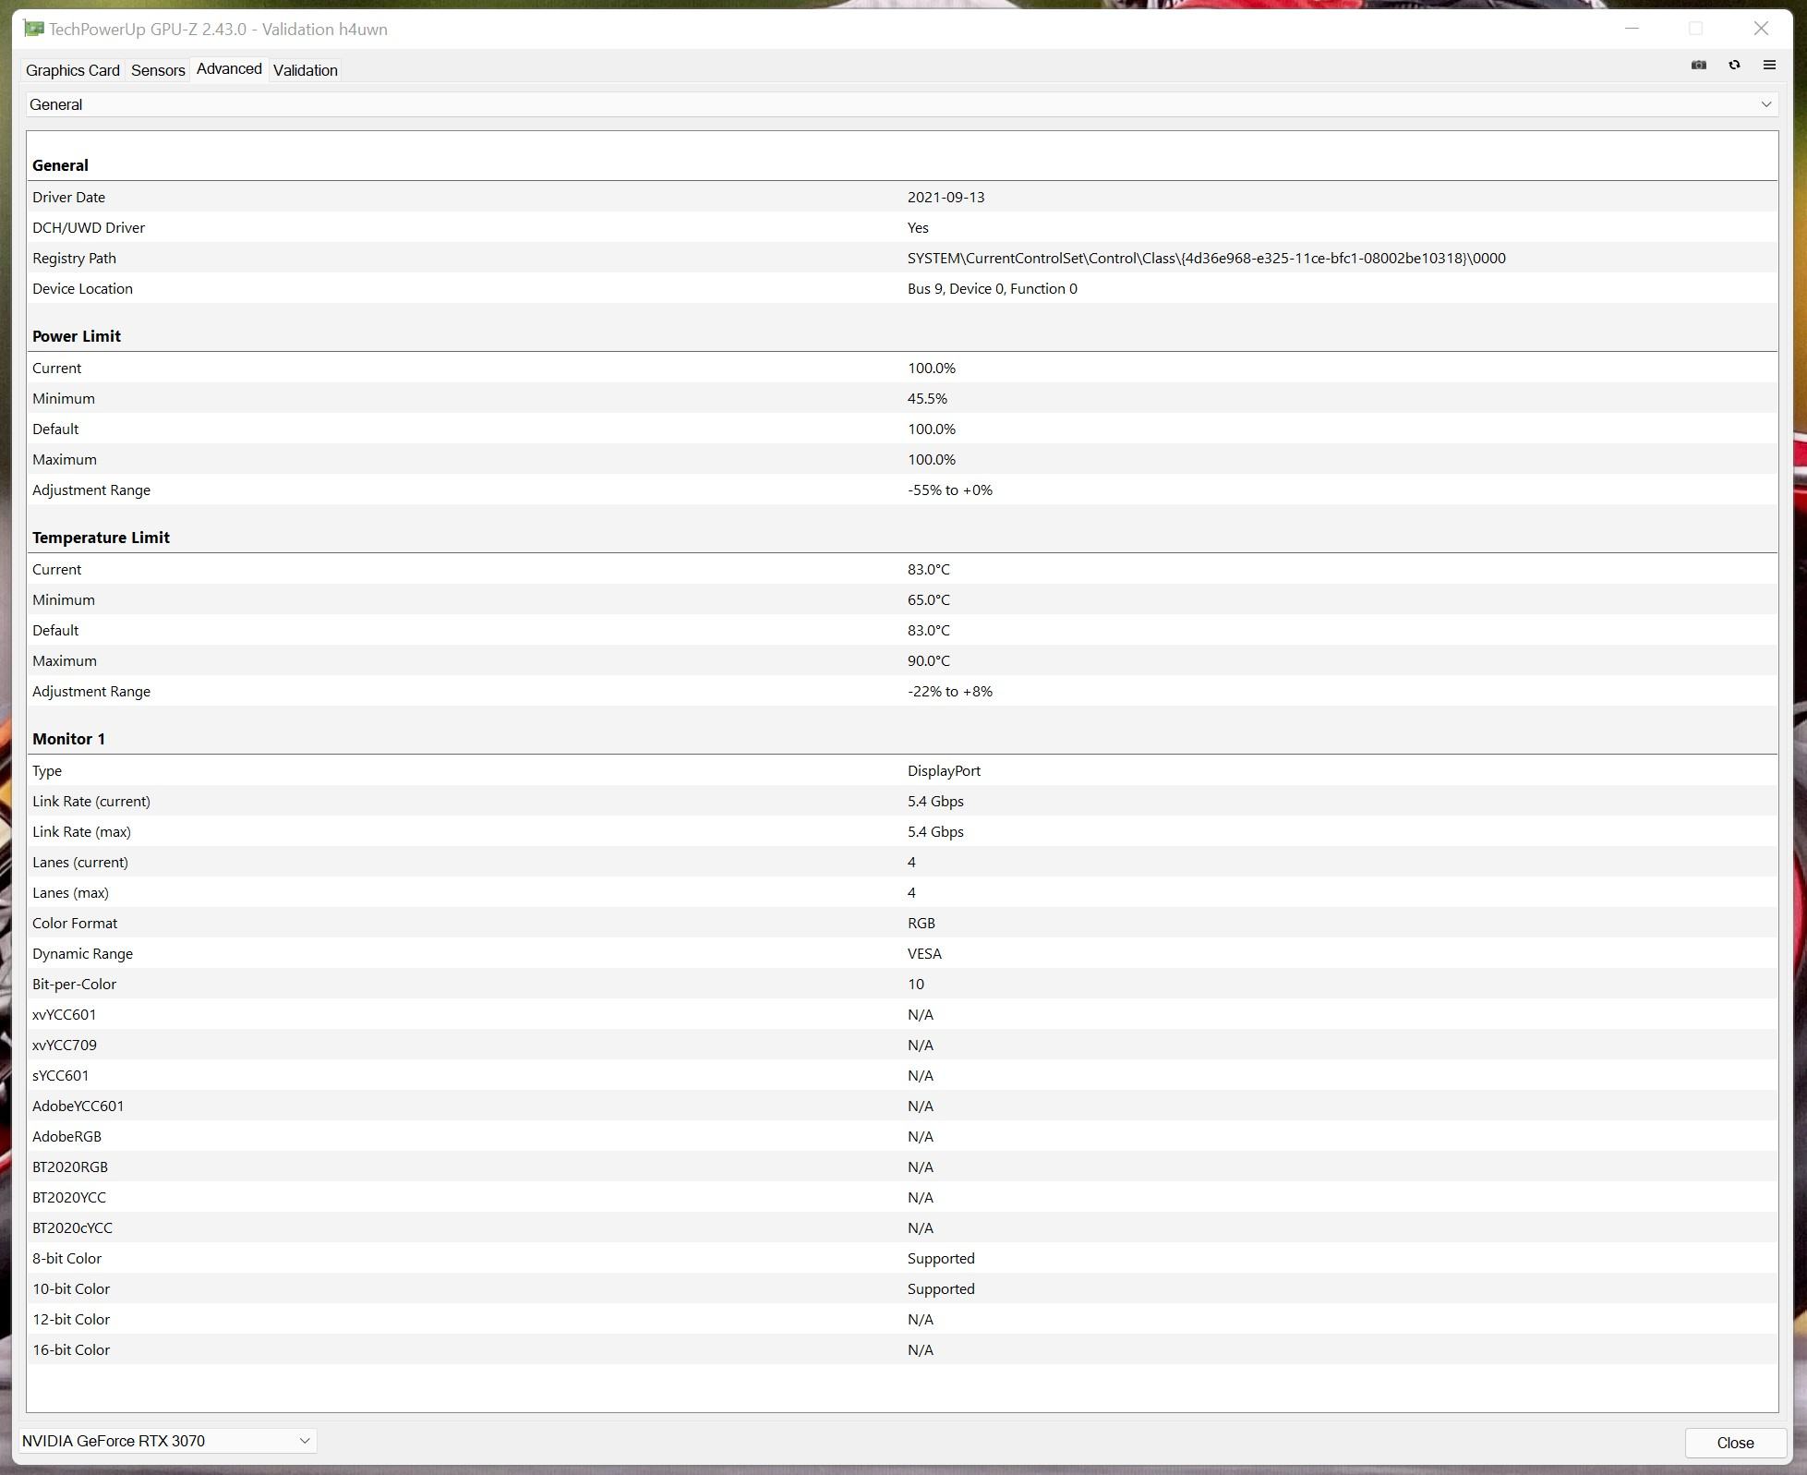Select the Type DisplayPort value

(x=944, y=770)
